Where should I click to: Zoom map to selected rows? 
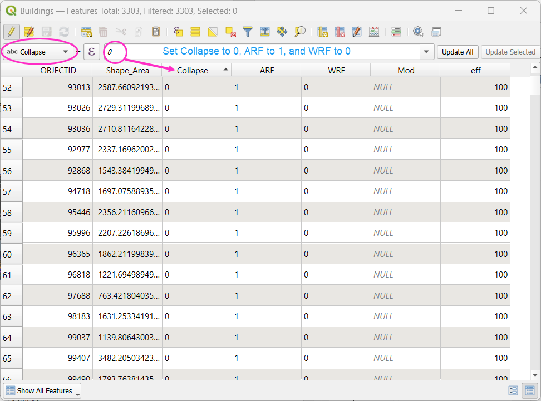tap(299, 32)
